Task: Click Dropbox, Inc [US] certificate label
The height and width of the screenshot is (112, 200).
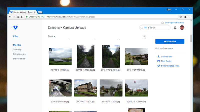Action: (36, 17)
